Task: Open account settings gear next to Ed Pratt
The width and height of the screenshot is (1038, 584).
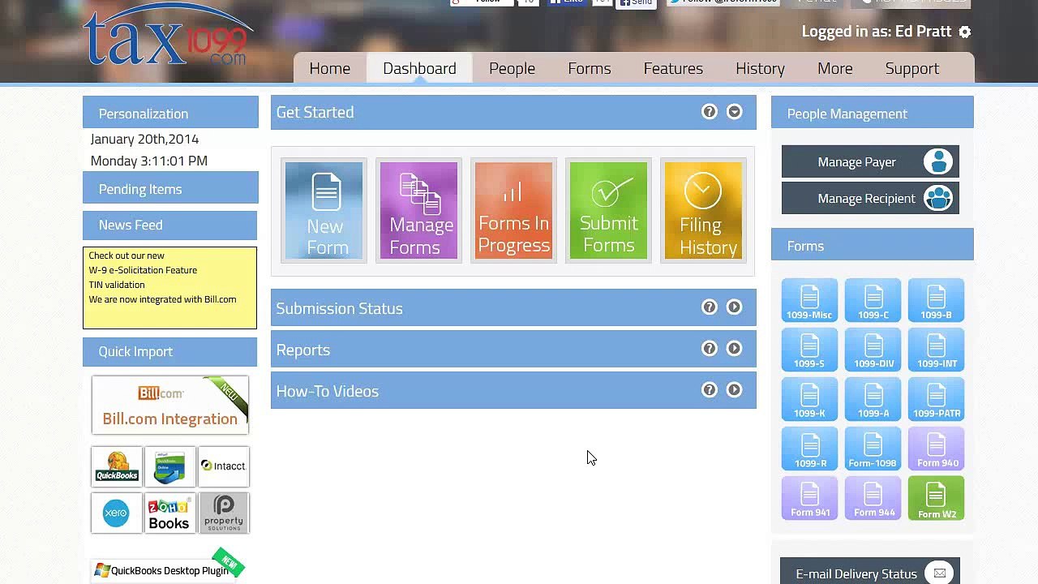Action: tap(964, 32)
